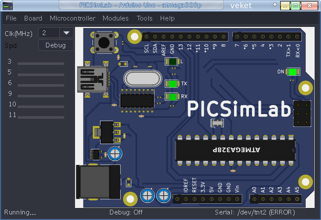Screen dimensions: 321x220
Task: Close the PICSimLab window
Action: (x=309, y=6)
